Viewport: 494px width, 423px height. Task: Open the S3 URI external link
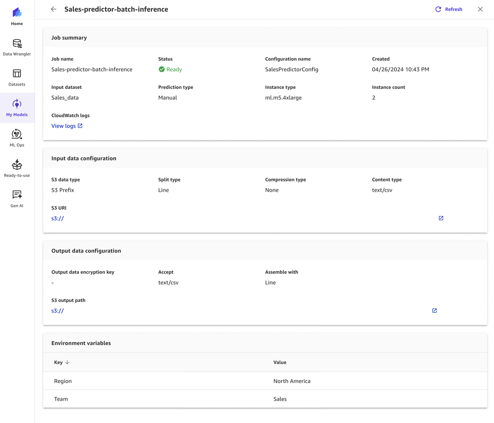pyautogui.click(x=441, y=218)
